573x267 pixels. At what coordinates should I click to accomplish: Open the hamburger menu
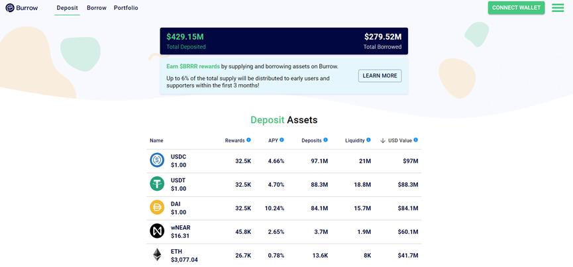558,8
